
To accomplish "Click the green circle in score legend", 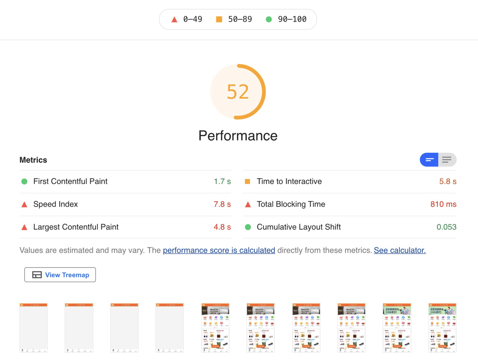I will (x=269, y=20).
